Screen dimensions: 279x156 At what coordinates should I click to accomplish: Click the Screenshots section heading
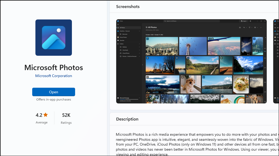[x=128, y=7]
